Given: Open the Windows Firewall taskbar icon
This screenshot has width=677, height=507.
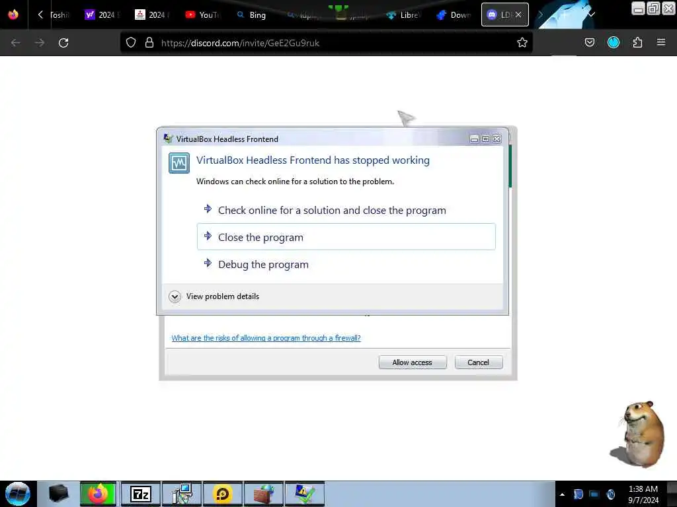Looking at the screenshot, I should pyautogui.click(x=264, y=494).
